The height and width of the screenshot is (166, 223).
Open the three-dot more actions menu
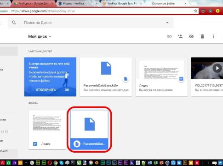pyautogui.click(x=213, y=36)
